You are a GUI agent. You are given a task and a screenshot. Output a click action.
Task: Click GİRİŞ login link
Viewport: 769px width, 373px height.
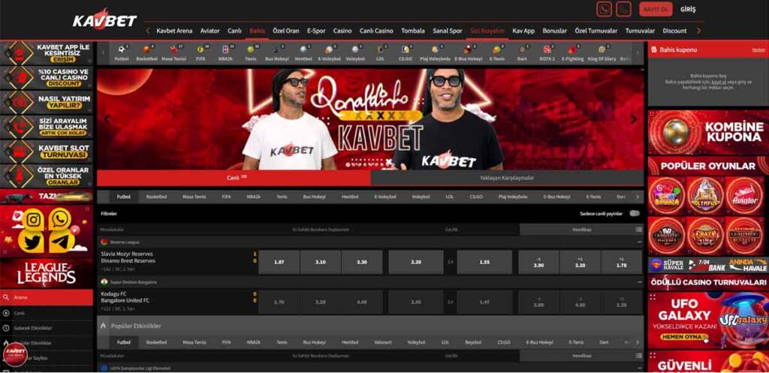click(x=688, y=9)
